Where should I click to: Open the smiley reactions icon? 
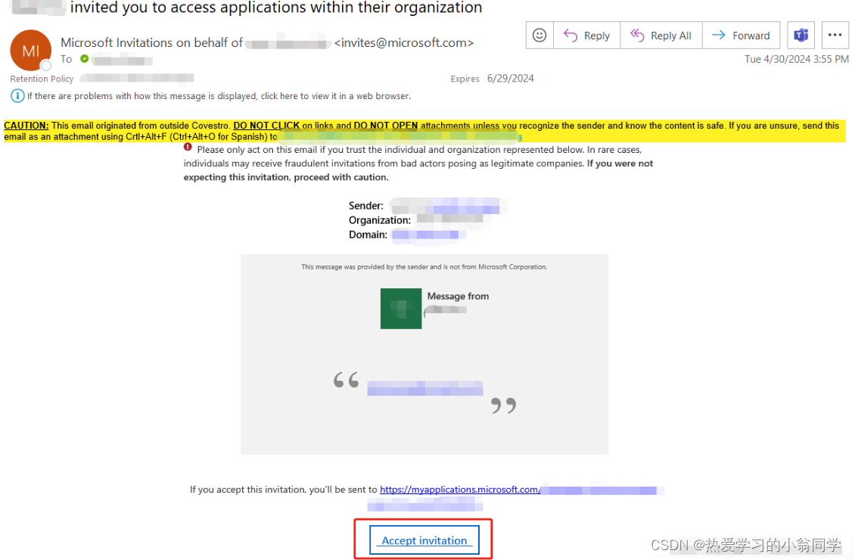(539, 35)
